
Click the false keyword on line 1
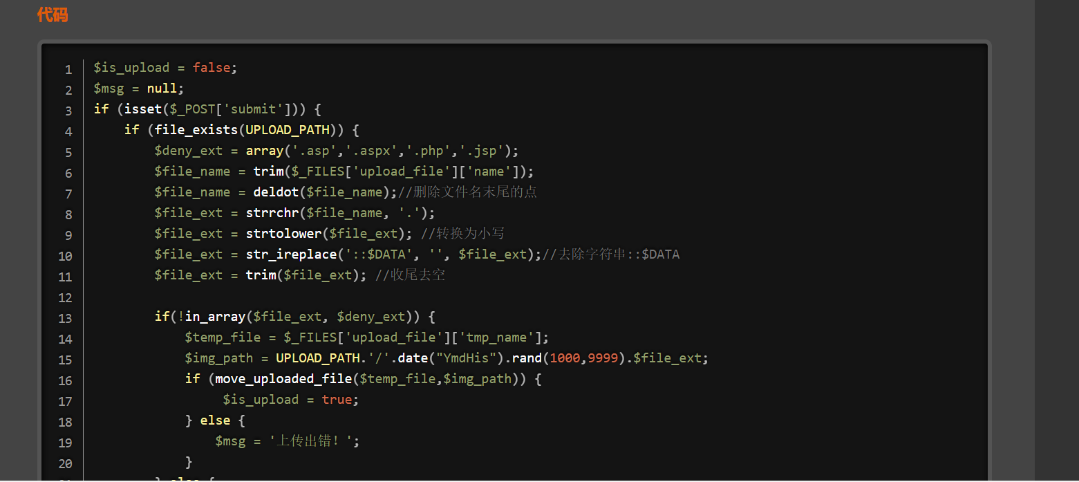[211, 68]
